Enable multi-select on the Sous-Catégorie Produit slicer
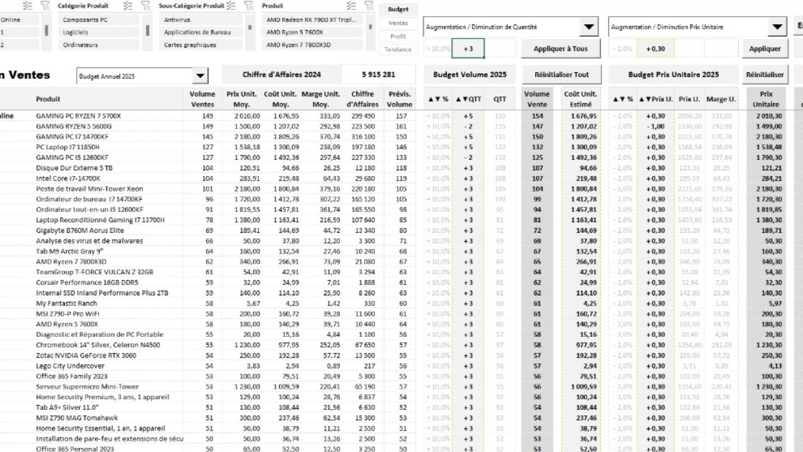 point(230,5)
